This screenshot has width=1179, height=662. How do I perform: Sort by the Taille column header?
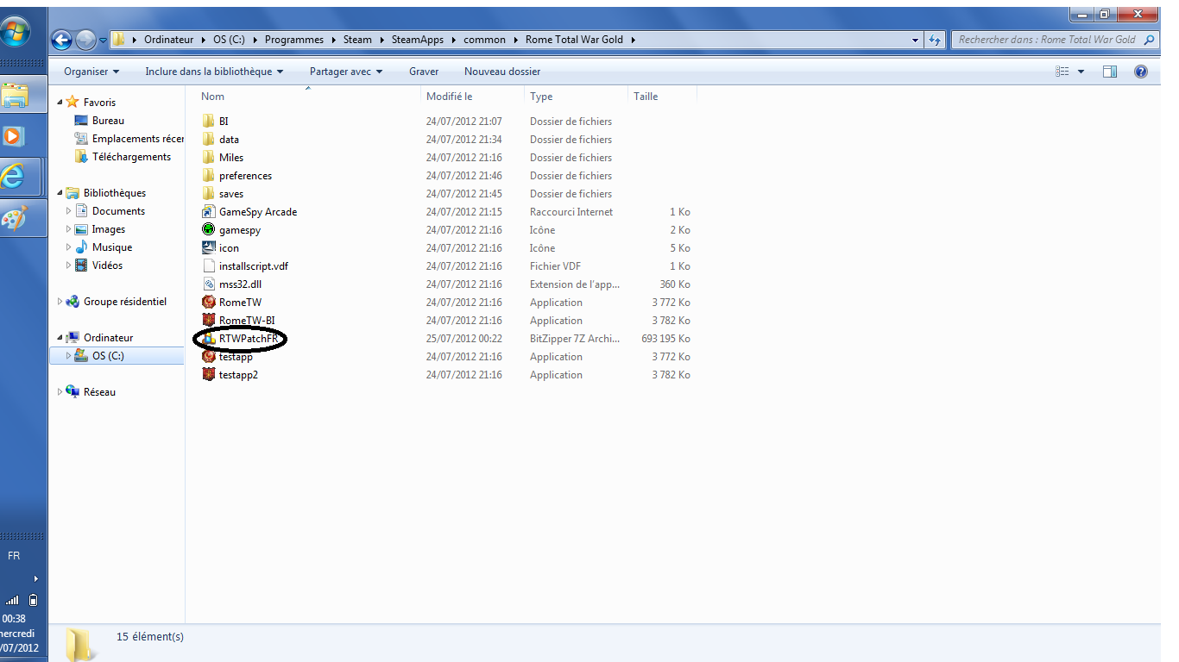663,97
